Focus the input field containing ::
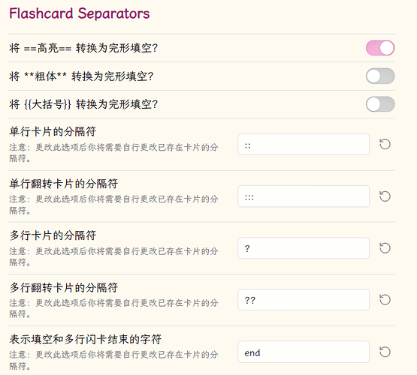Viewport: 417px width, 375px height. coord(304,144)
